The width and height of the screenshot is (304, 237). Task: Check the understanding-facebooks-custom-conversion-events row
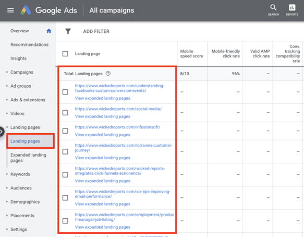[x=65, y=92]
